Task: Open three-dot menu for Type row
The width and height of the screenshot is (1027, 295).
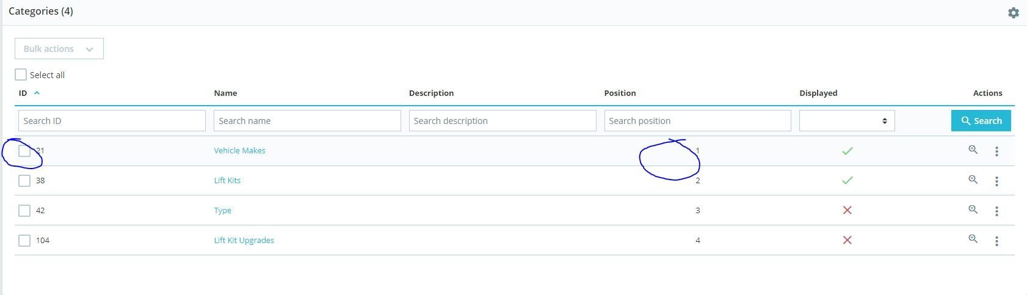Action: 996,211
